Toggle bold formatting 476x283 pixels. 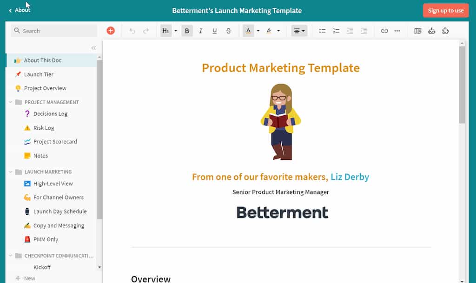pos(187,31)
